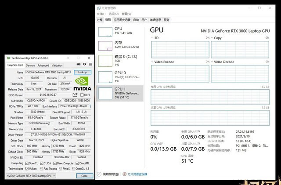Click the driver version 27.21.14.6192 in Task Manager

coord(245,132)
